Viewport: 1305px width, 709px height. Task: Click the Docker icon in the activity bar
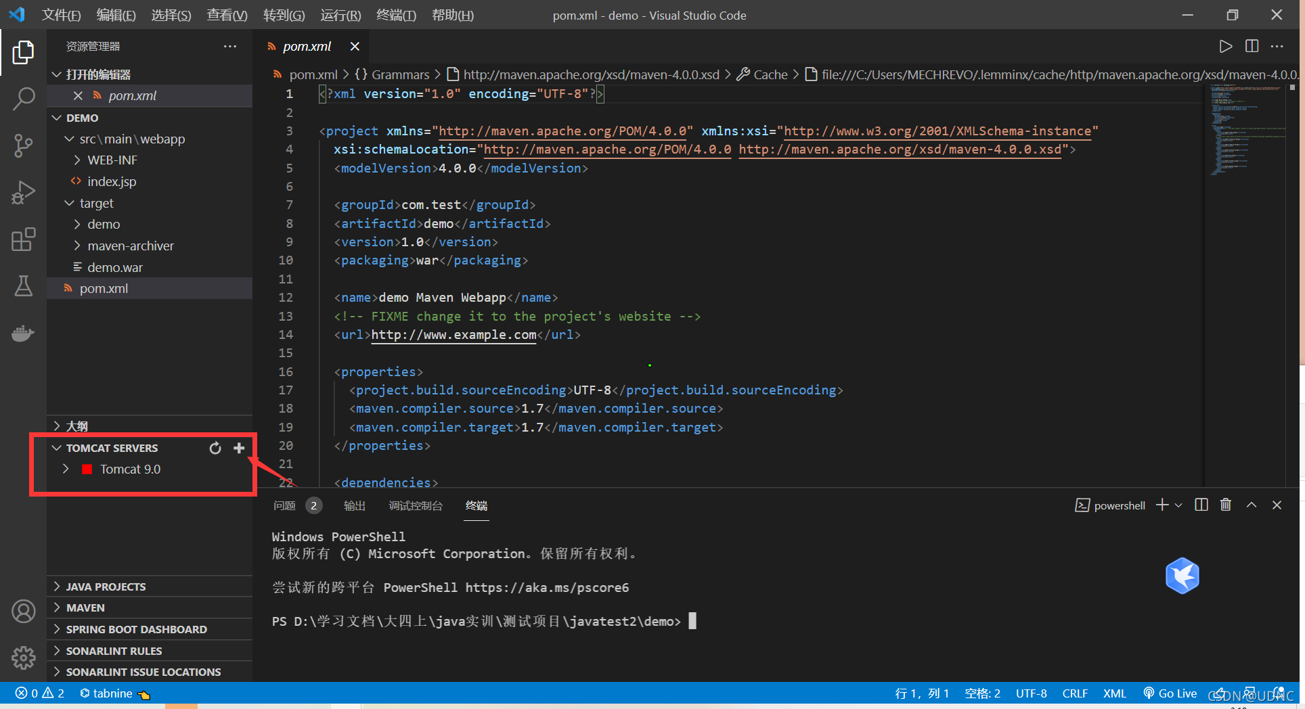coord(24,333)
